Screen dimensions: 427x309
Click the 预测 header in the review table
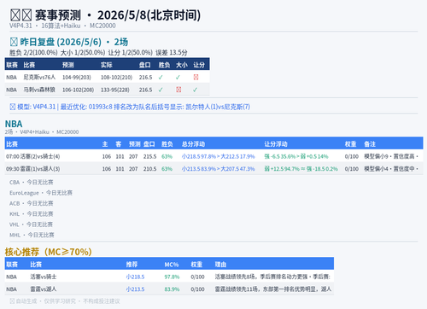[68, 65]
